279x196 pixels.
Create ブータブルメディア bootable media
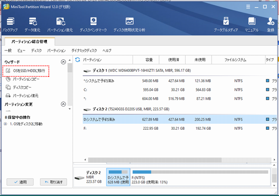tap(226, 25)
